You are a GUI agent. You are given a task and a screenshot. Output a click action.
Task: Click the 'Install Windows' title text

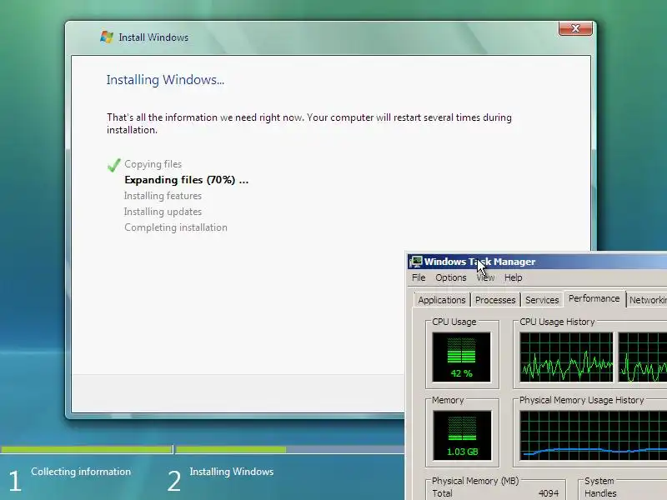[x=153, y=37]
